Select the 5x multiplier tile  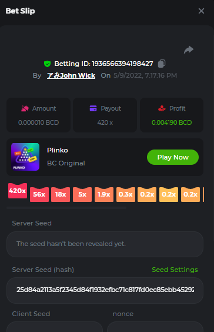[x=82, y=194]
